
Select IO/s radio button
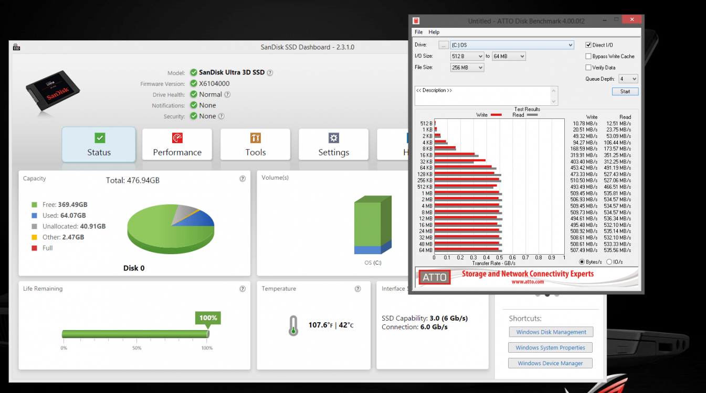tap(609, 261)
